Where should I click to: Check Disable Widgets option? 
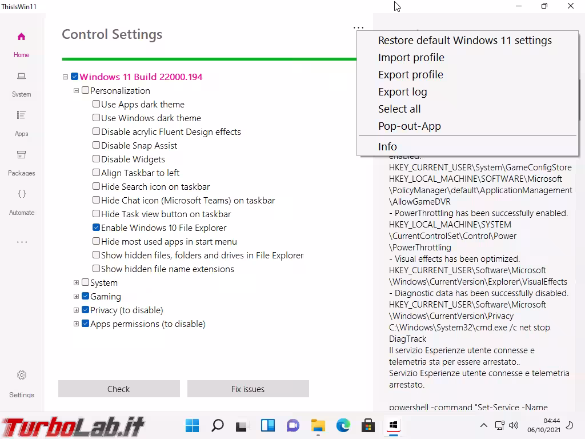[x=96, y=159]
